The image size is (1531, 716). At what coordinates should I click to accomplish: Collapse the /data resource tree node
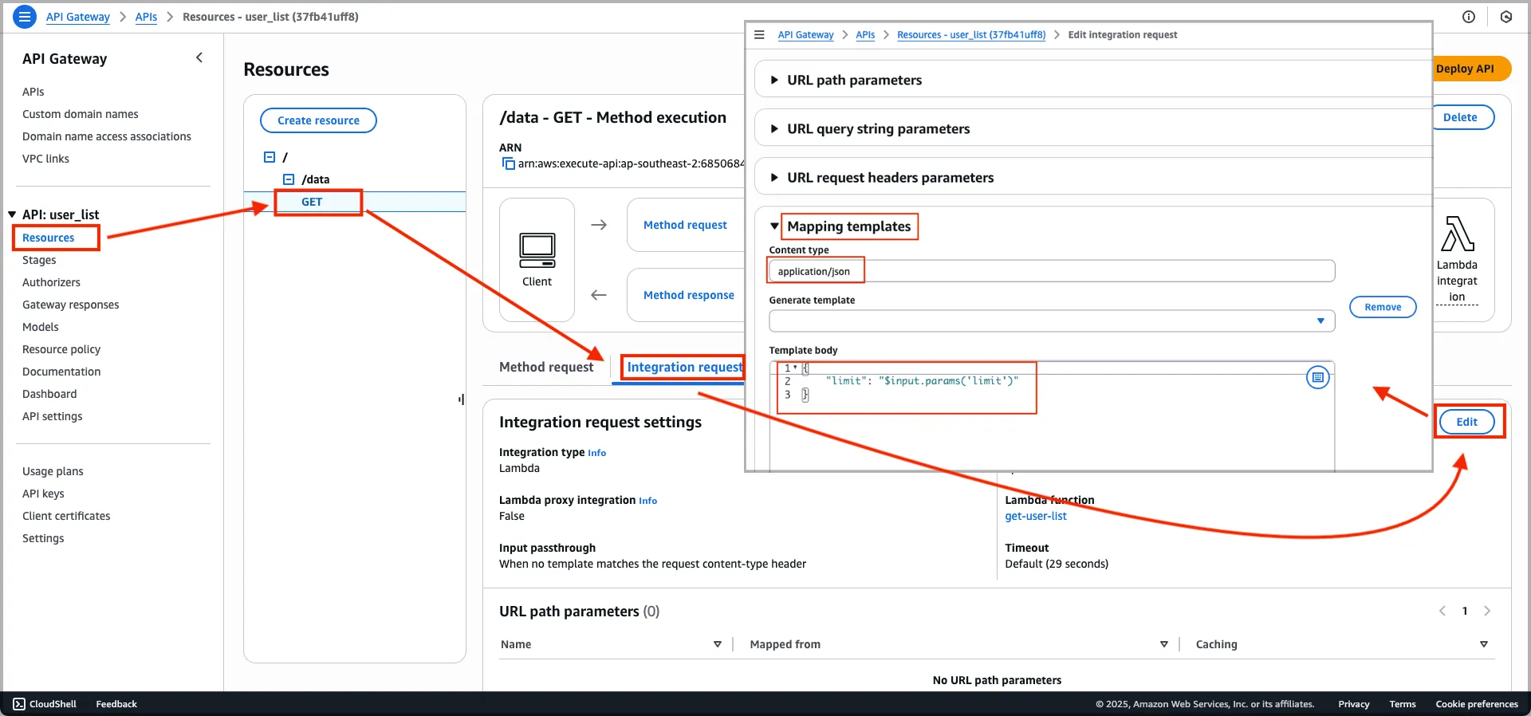[289, 179]
